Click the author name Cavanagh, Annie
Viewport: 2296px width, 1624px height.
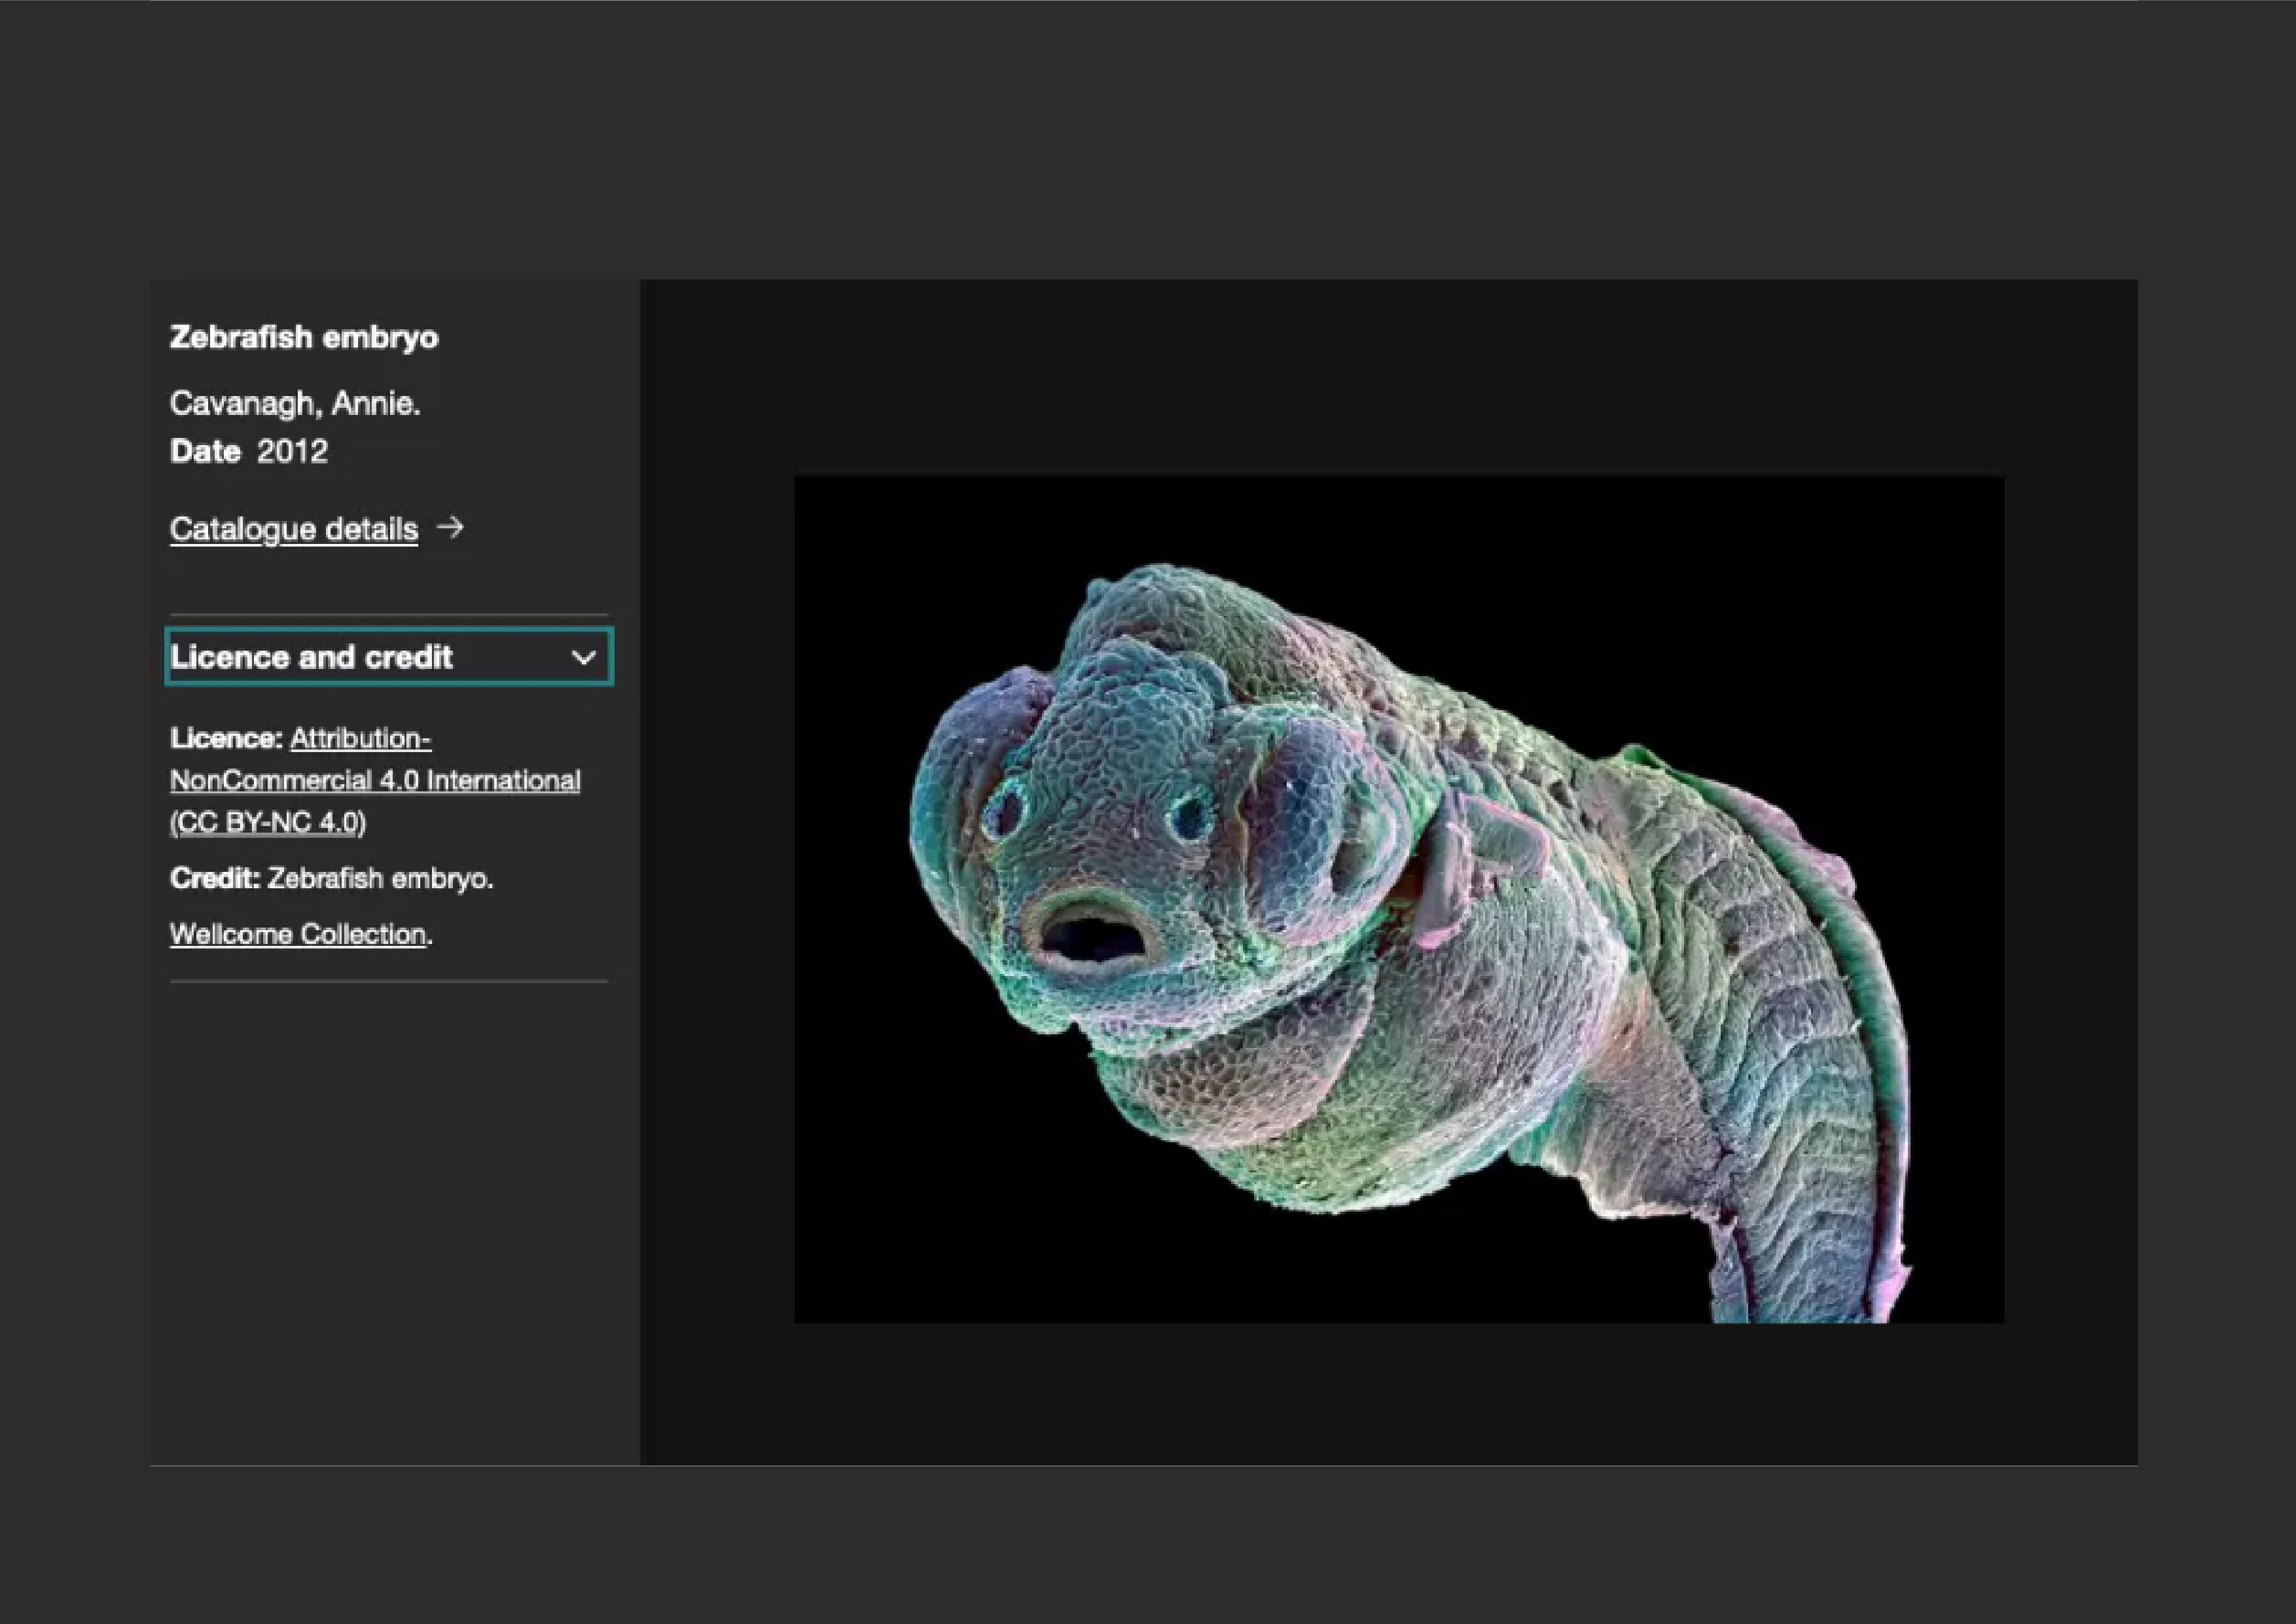(295, 403)
